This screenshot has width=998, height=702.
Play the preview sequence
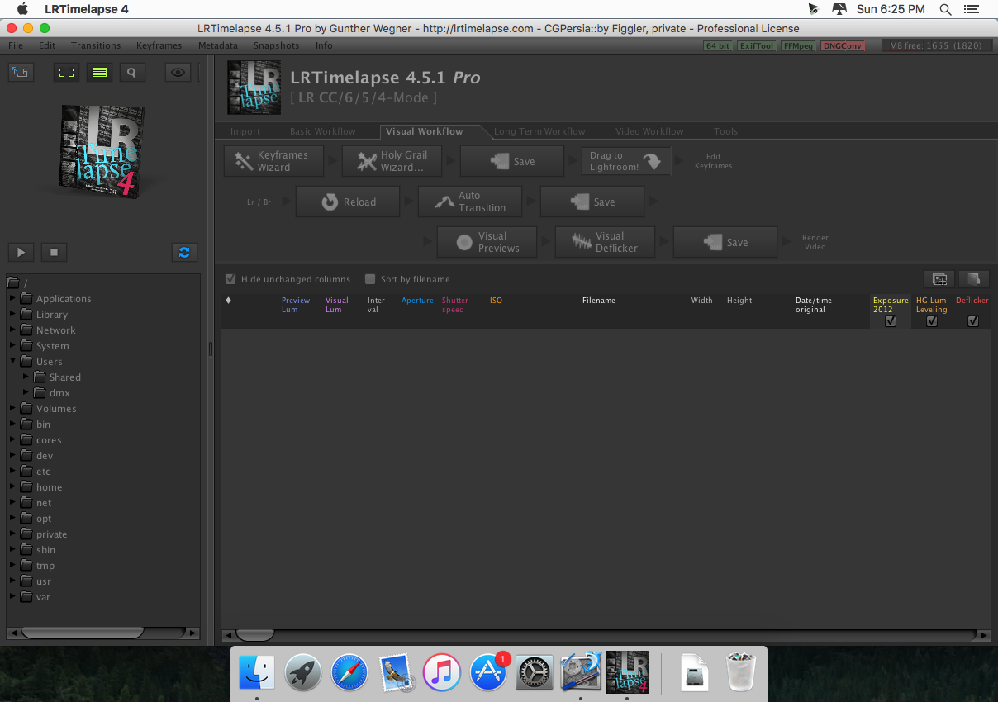click(21, 252)
